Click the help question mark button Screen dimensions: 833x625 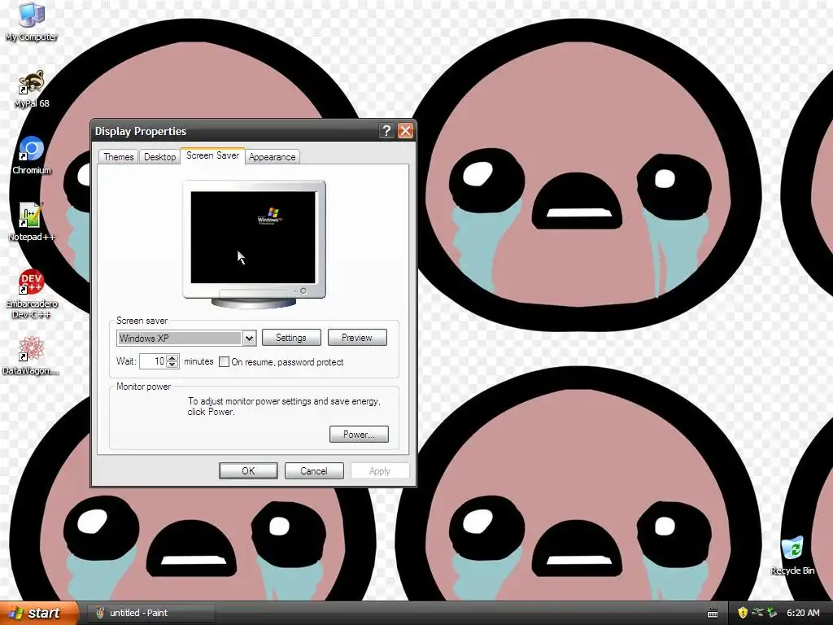(386, 131)
